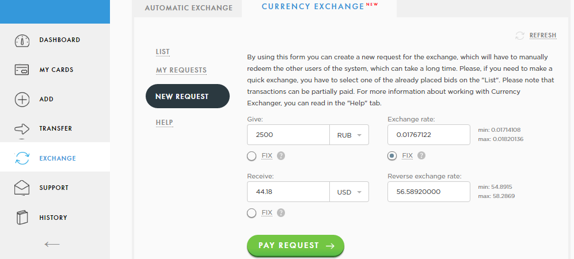Switch to the Automatic Exchange tab
Image resolution: width=574 pixels, height=259 pixels.
[188, 7]
